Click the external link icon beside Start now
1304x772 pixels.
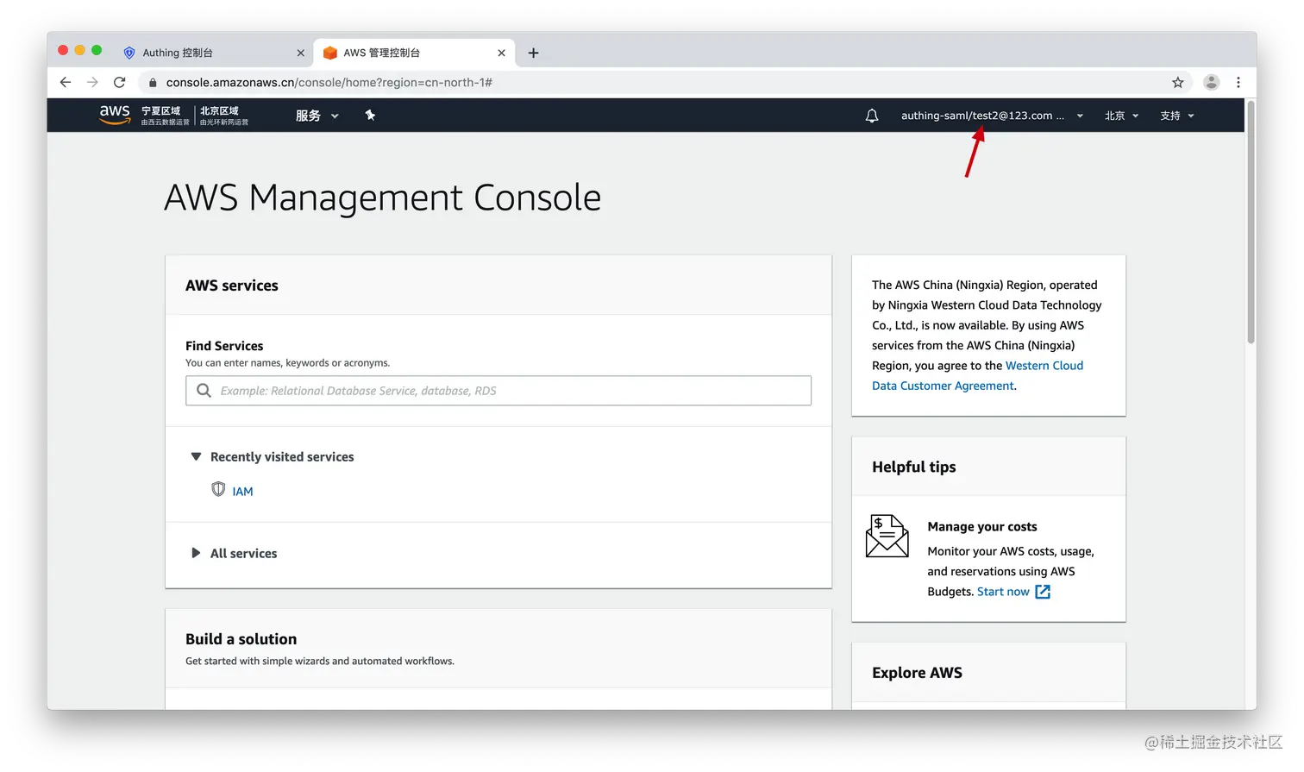pyautogui.click(x=1043, y=592)
